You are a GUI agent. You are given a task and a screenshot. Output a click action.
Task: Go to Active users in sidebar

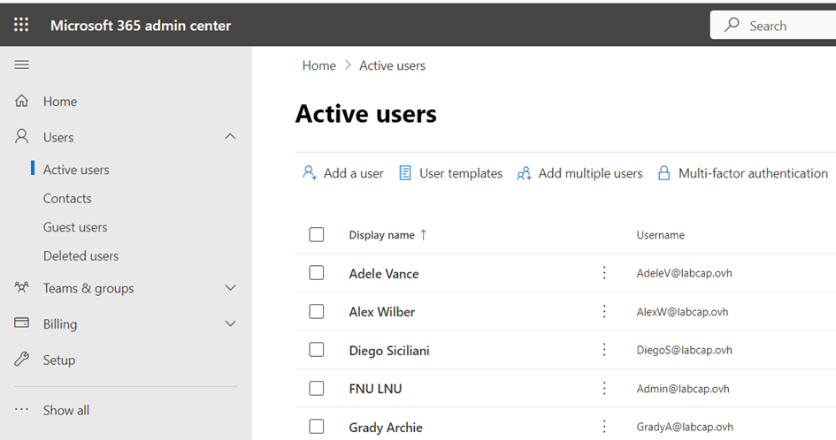(76, 170)
